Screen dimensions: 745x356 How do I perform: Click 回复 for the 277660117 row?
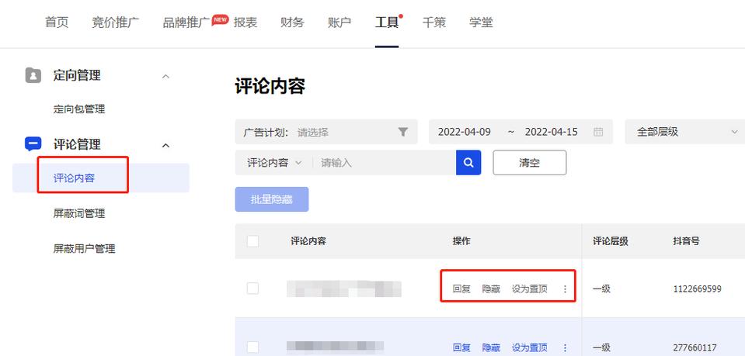pyautogui.click(x=461, y=347)
